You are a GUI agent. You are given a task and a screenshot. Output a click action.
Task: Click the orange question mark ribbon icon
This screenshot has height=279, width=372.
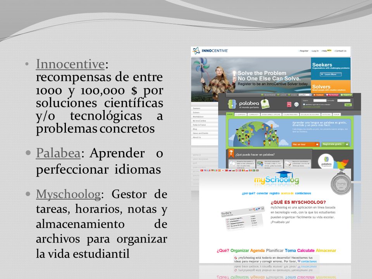[x=231, y=153]
